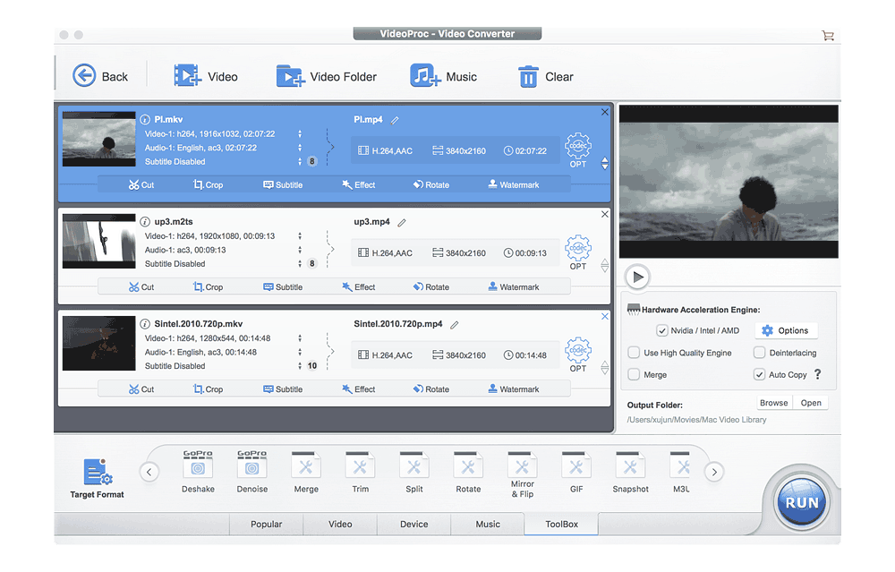Open the Video Folder import icon
This screenshot has height=572, width=895.
[x=291, y=76]
